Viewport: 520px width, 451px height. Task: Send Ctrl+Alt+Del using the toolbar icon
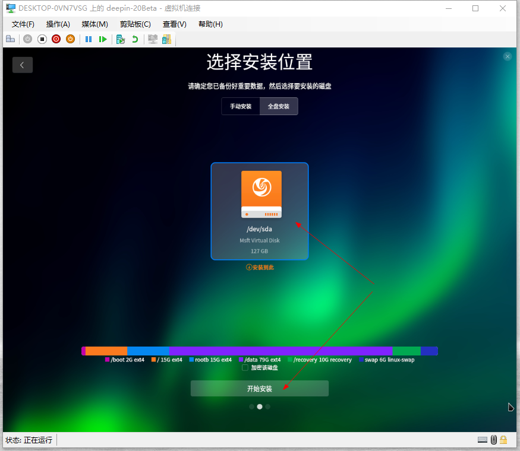(x=11, y=39)
